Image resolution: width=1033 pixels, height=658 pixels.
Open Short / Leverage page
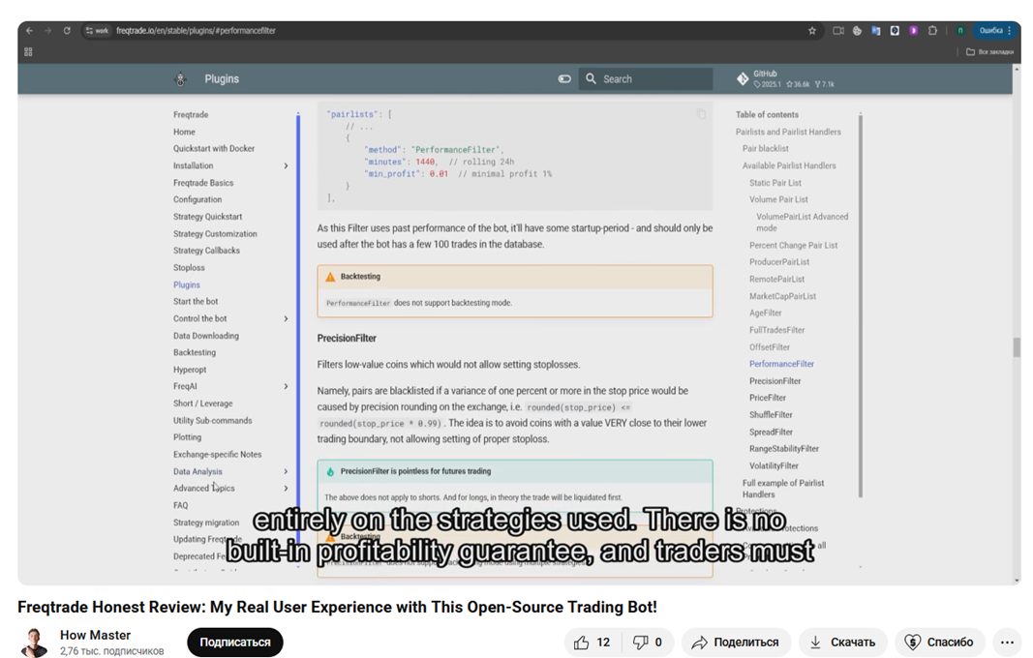(x=203, y=404)
